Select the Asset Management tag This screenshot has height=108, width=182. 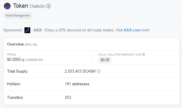tap(18, 16)
